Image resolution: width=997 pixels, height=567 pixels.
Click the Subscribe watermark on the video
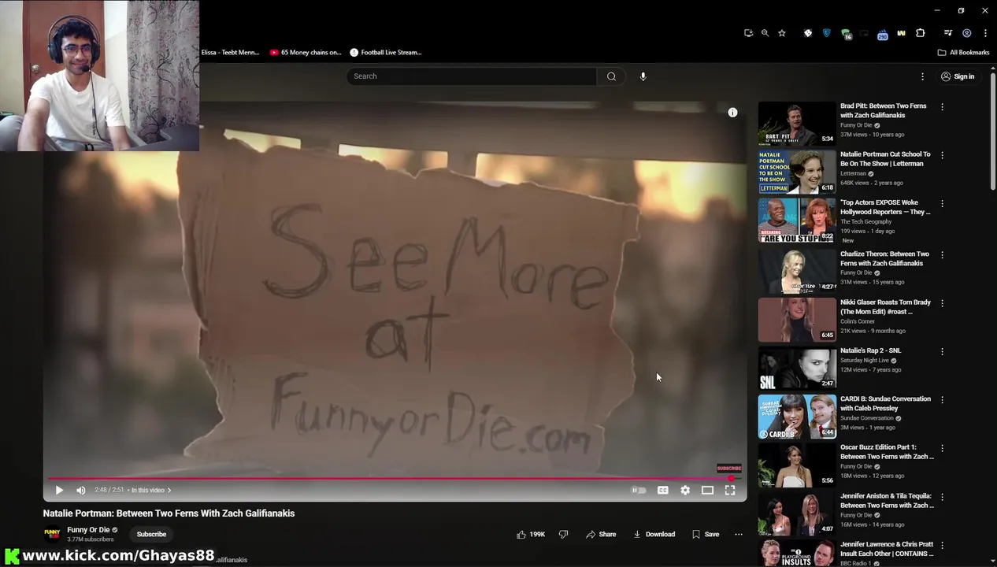728,468
